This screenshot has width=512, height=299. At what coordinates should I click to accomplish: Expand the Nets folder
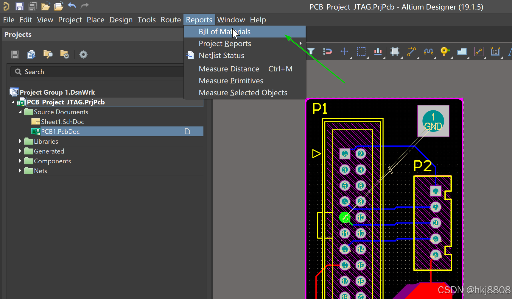20,171
